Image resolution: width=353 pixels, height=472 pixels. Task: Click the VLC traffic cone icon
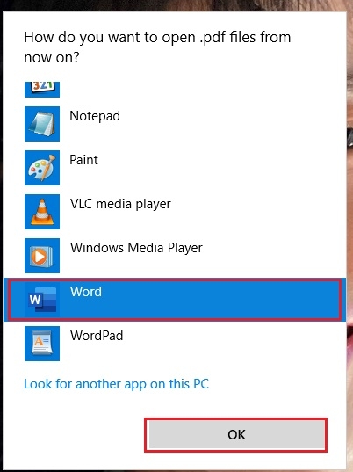pyautogui.click(x=42, y=212)
